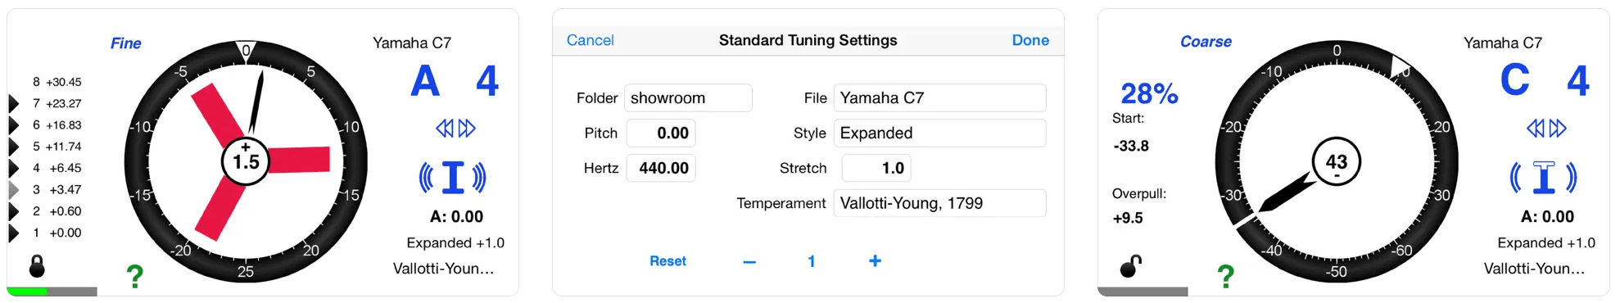The width and height of the screenshot is (1620, 303).
Task: Tap the open padlock icon in Coarse panel
Action: (x=1131, y=265)
